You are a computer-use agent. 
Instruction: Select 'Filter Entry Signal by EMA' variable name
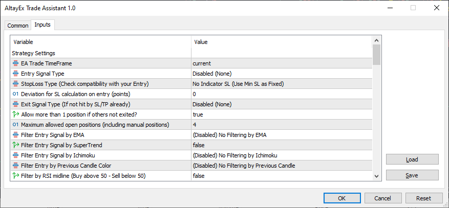coord(53,135)
